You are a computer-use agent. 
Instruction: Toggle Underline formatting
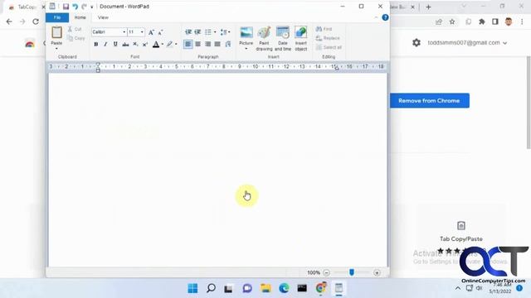click(115, 44)
